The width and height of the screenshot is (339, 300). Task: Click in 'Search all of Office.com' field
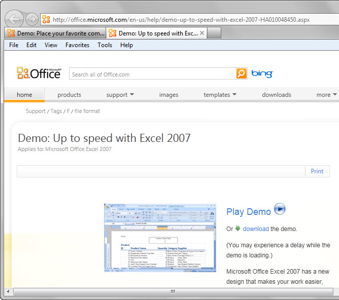click(153, 73)
